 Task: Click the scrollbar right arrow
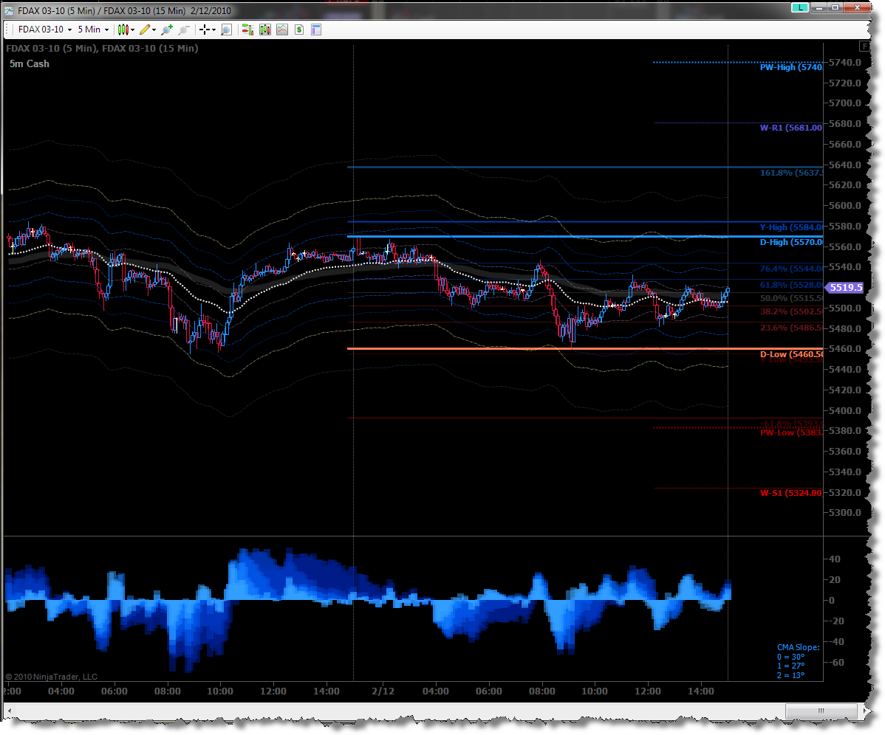pyautogui.click(x=864, y=711)
